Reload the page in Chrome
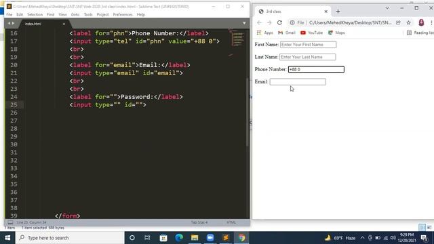Screen dimensions: 434x244 279,22
